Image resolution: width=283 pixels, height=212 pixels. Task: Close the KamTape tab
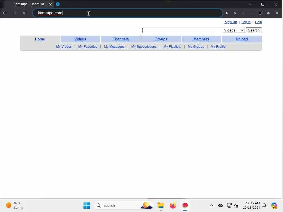(x=51, y=4)
